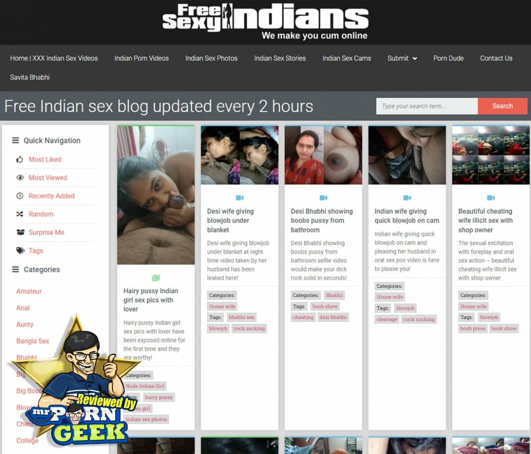531x454 pixels.
Task: Open the College category link
Action: 27,441
